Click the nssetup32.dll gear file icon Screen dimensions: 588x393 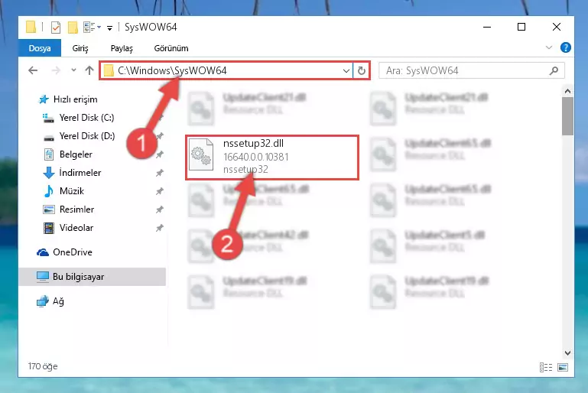(200, 156)
